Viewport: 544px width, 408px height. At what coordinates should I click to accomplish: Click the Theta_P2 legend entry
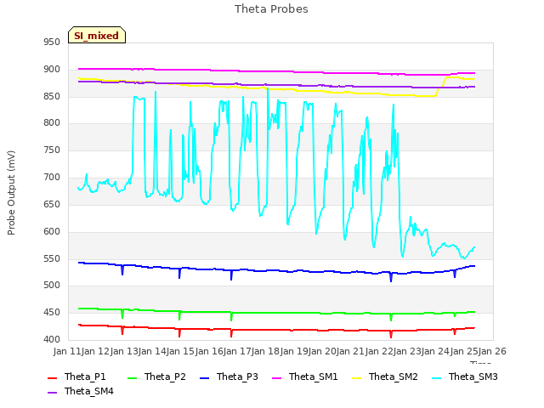(156, 377)
